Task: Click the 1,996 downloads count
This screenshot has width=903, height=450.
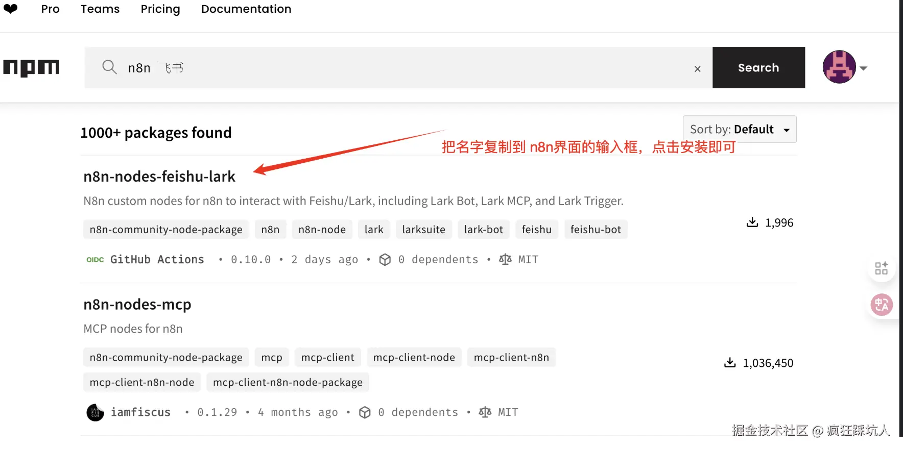Action: (x=779, y=223)
